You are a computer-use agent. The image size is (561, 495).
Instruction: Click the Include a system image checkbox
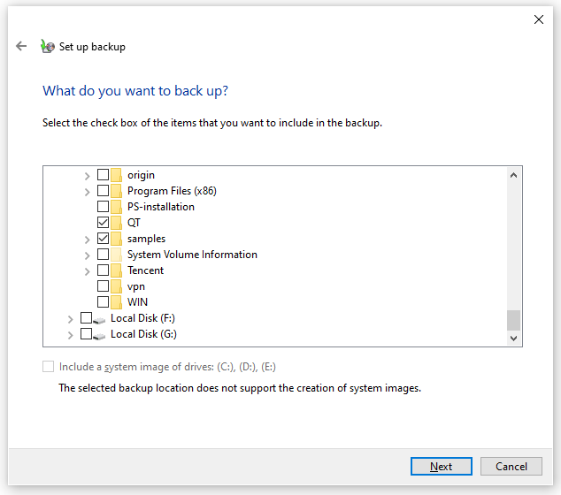point(49,367)
